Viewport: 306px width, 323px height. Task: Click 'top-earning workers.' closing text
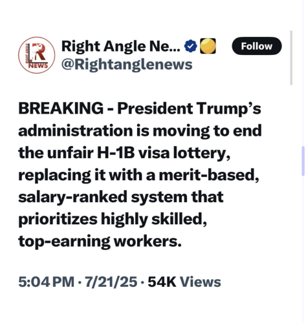click(100, 242)
